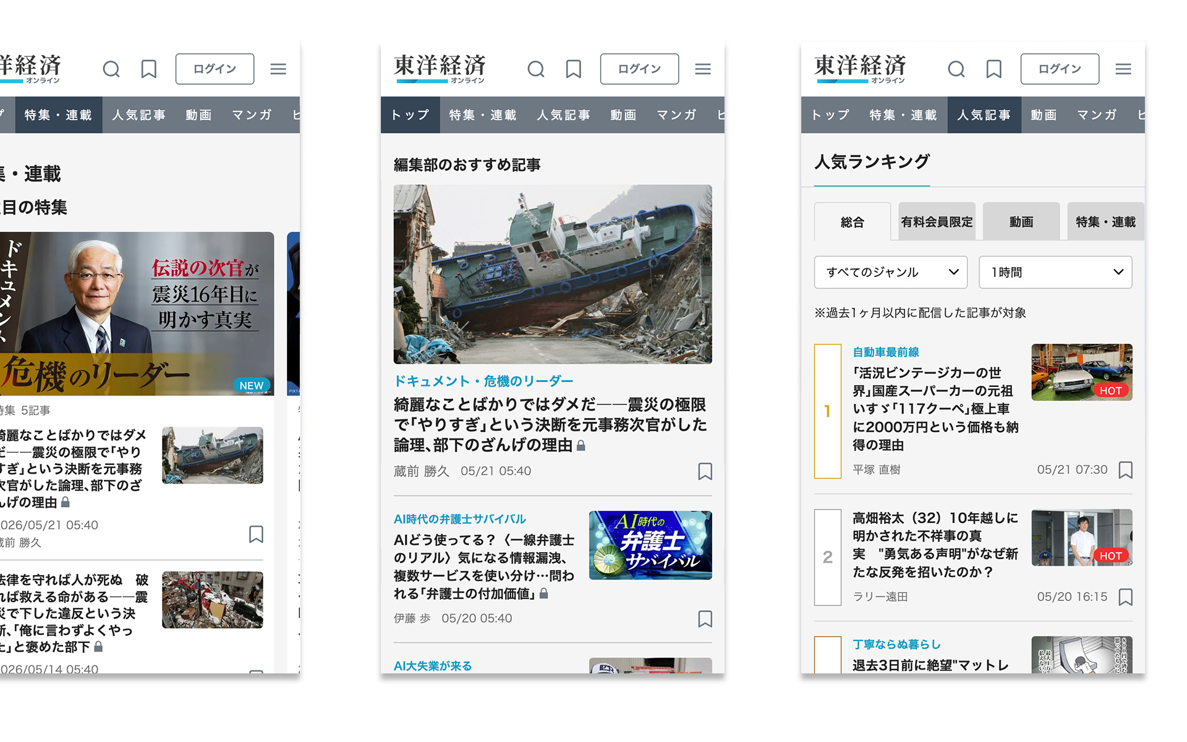
Task: Save the rank 2 高畑裕太 article bookmark
Action: click(1125, 597)
